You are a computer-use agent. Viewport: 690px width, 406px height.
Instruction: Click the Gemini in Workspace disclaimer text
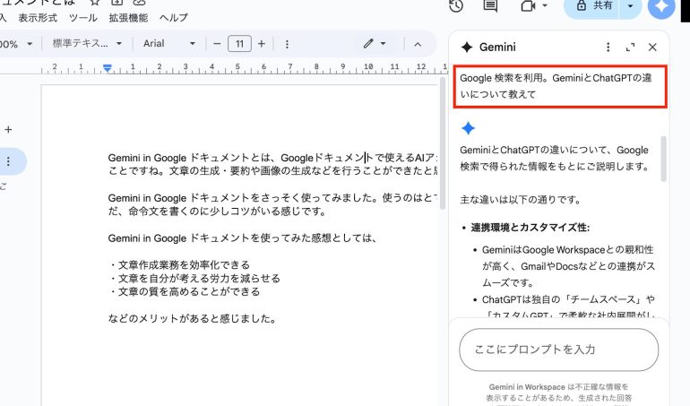(559, 394)
